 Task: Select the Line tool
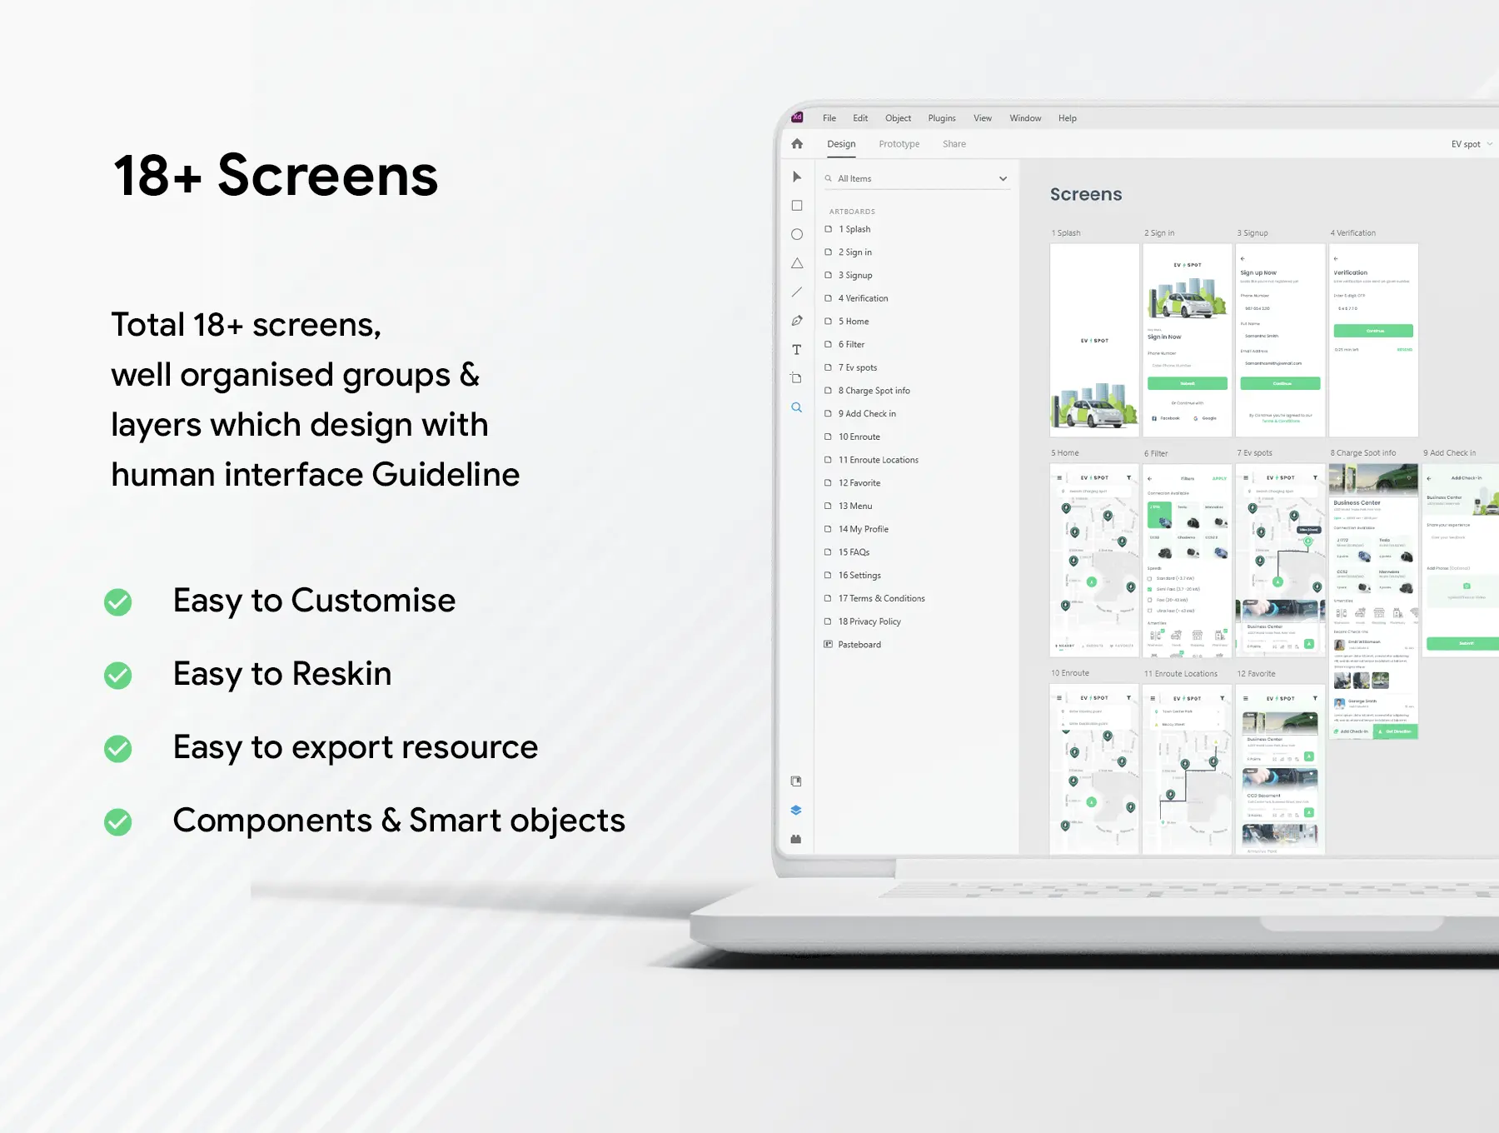797,292
